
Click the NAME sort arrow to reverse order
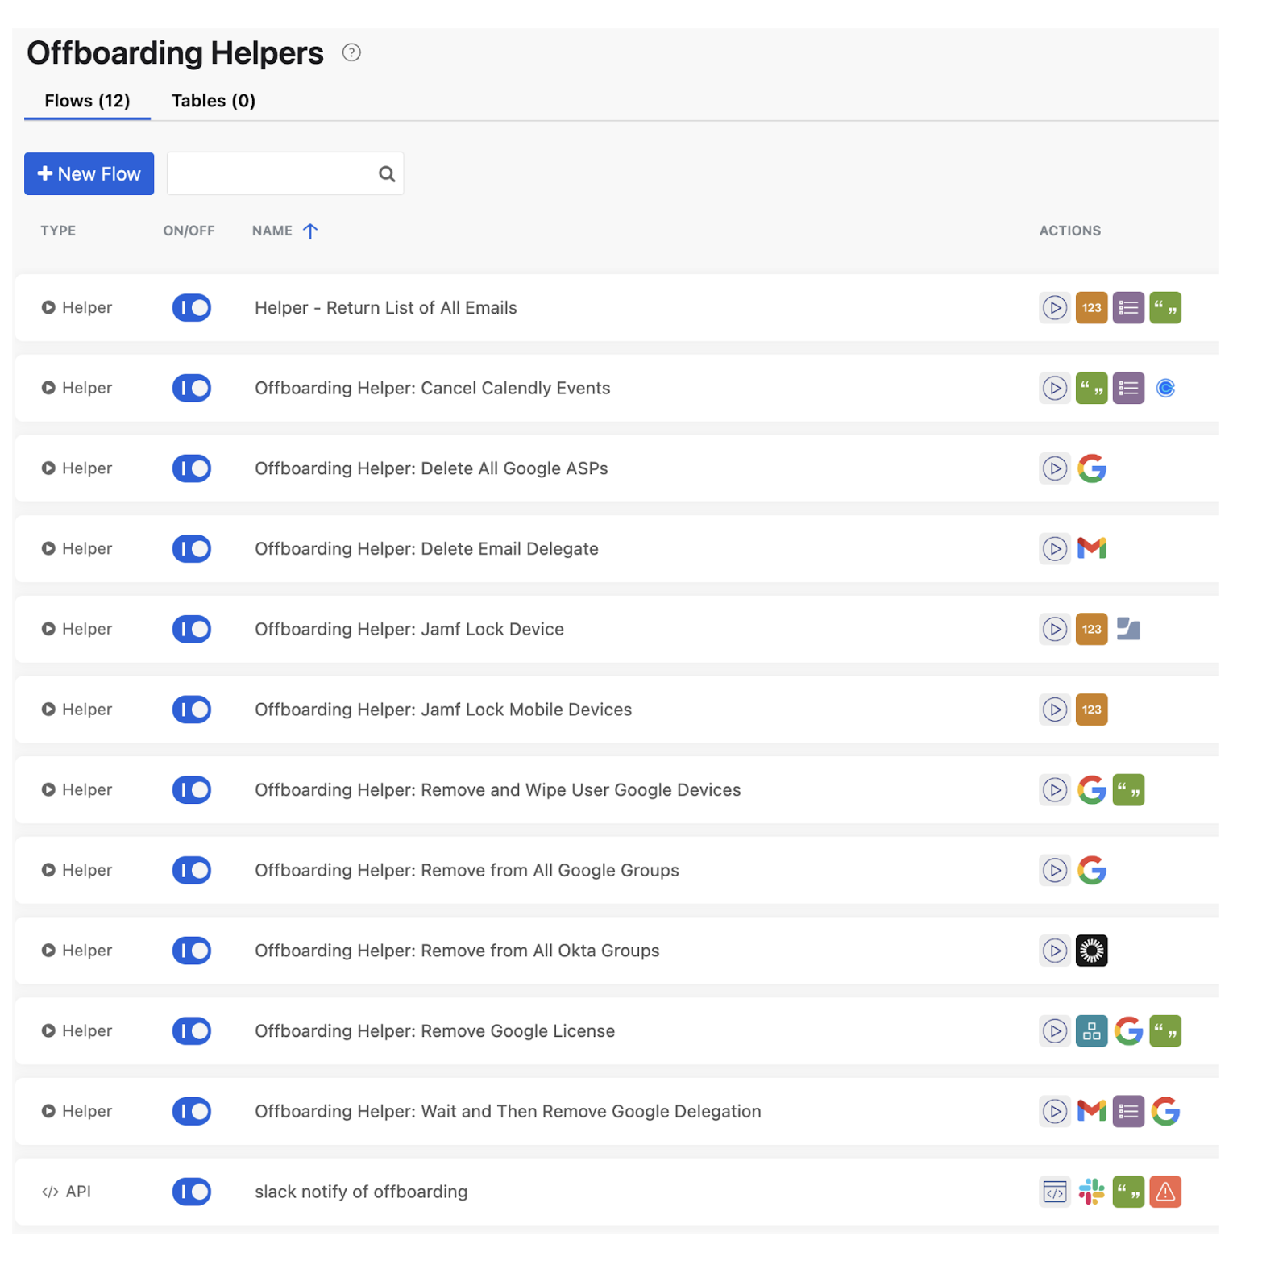[311, 231]
